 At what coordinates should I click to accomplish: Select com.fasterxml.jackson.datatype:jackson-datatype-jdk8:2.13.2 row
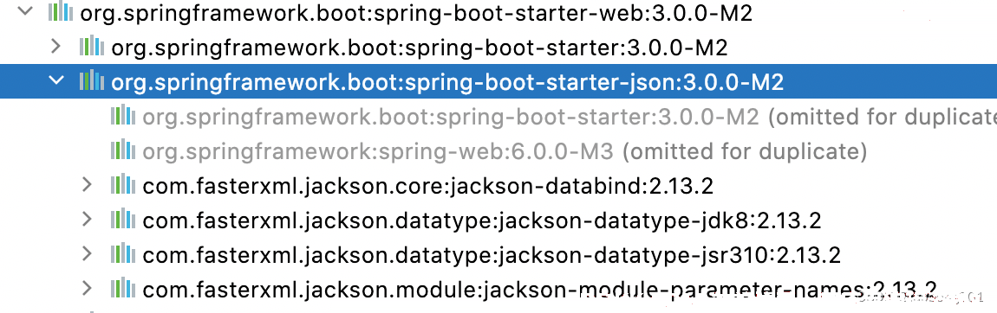[498, 220]
